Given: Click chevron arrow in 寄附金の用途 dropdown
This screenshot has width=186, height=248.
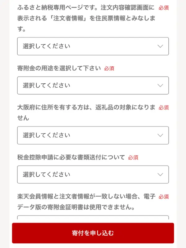Looking at the screenshot, I should coord(160,86).
